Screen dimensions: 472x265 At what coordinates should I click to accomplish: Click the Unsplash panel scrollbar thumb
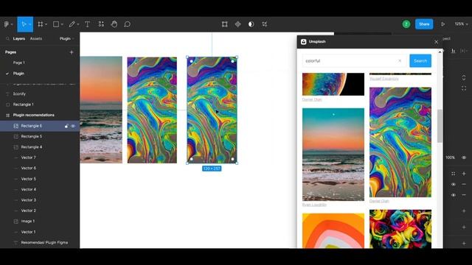click(x=440, y=126)
